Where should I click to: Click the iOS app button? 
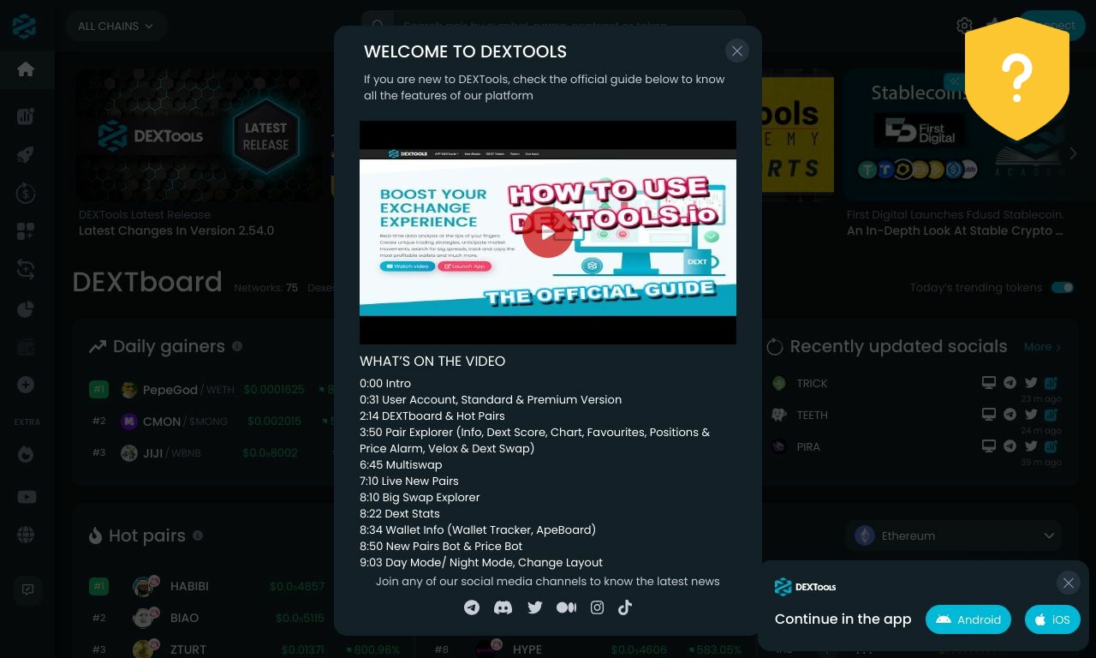pos(1052,619)
